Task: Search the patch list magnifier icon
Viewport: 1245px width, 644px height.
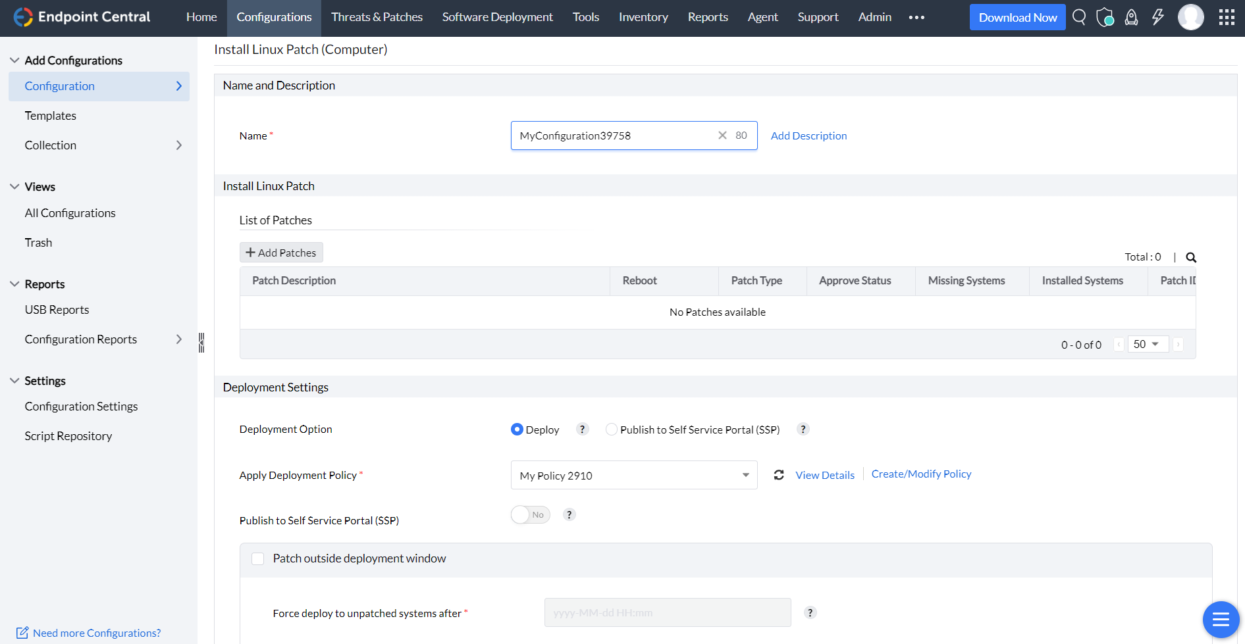Action: (1191, 257)
